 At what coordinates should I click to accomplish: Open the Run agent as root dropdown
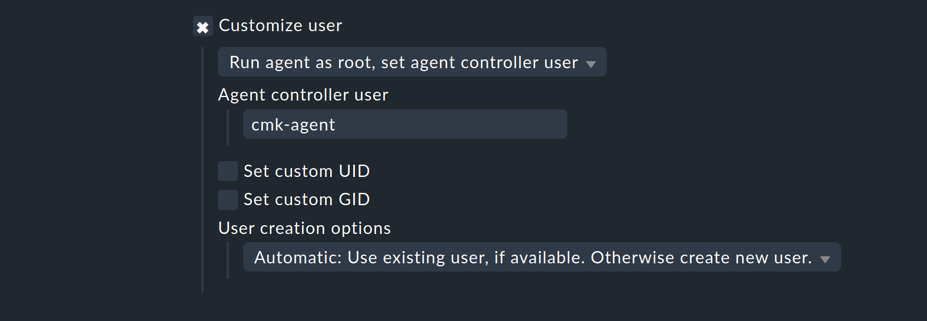pyautogui.click(x=411, y=62)
